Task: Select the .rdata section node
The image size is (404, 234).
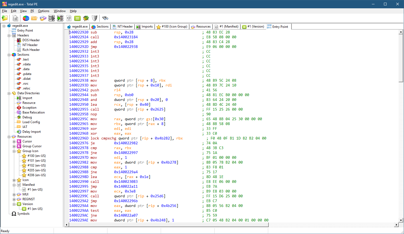Action: 27,64
